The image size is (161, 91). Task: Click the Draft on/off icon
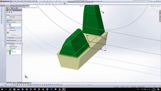click(x=8, y=33)
